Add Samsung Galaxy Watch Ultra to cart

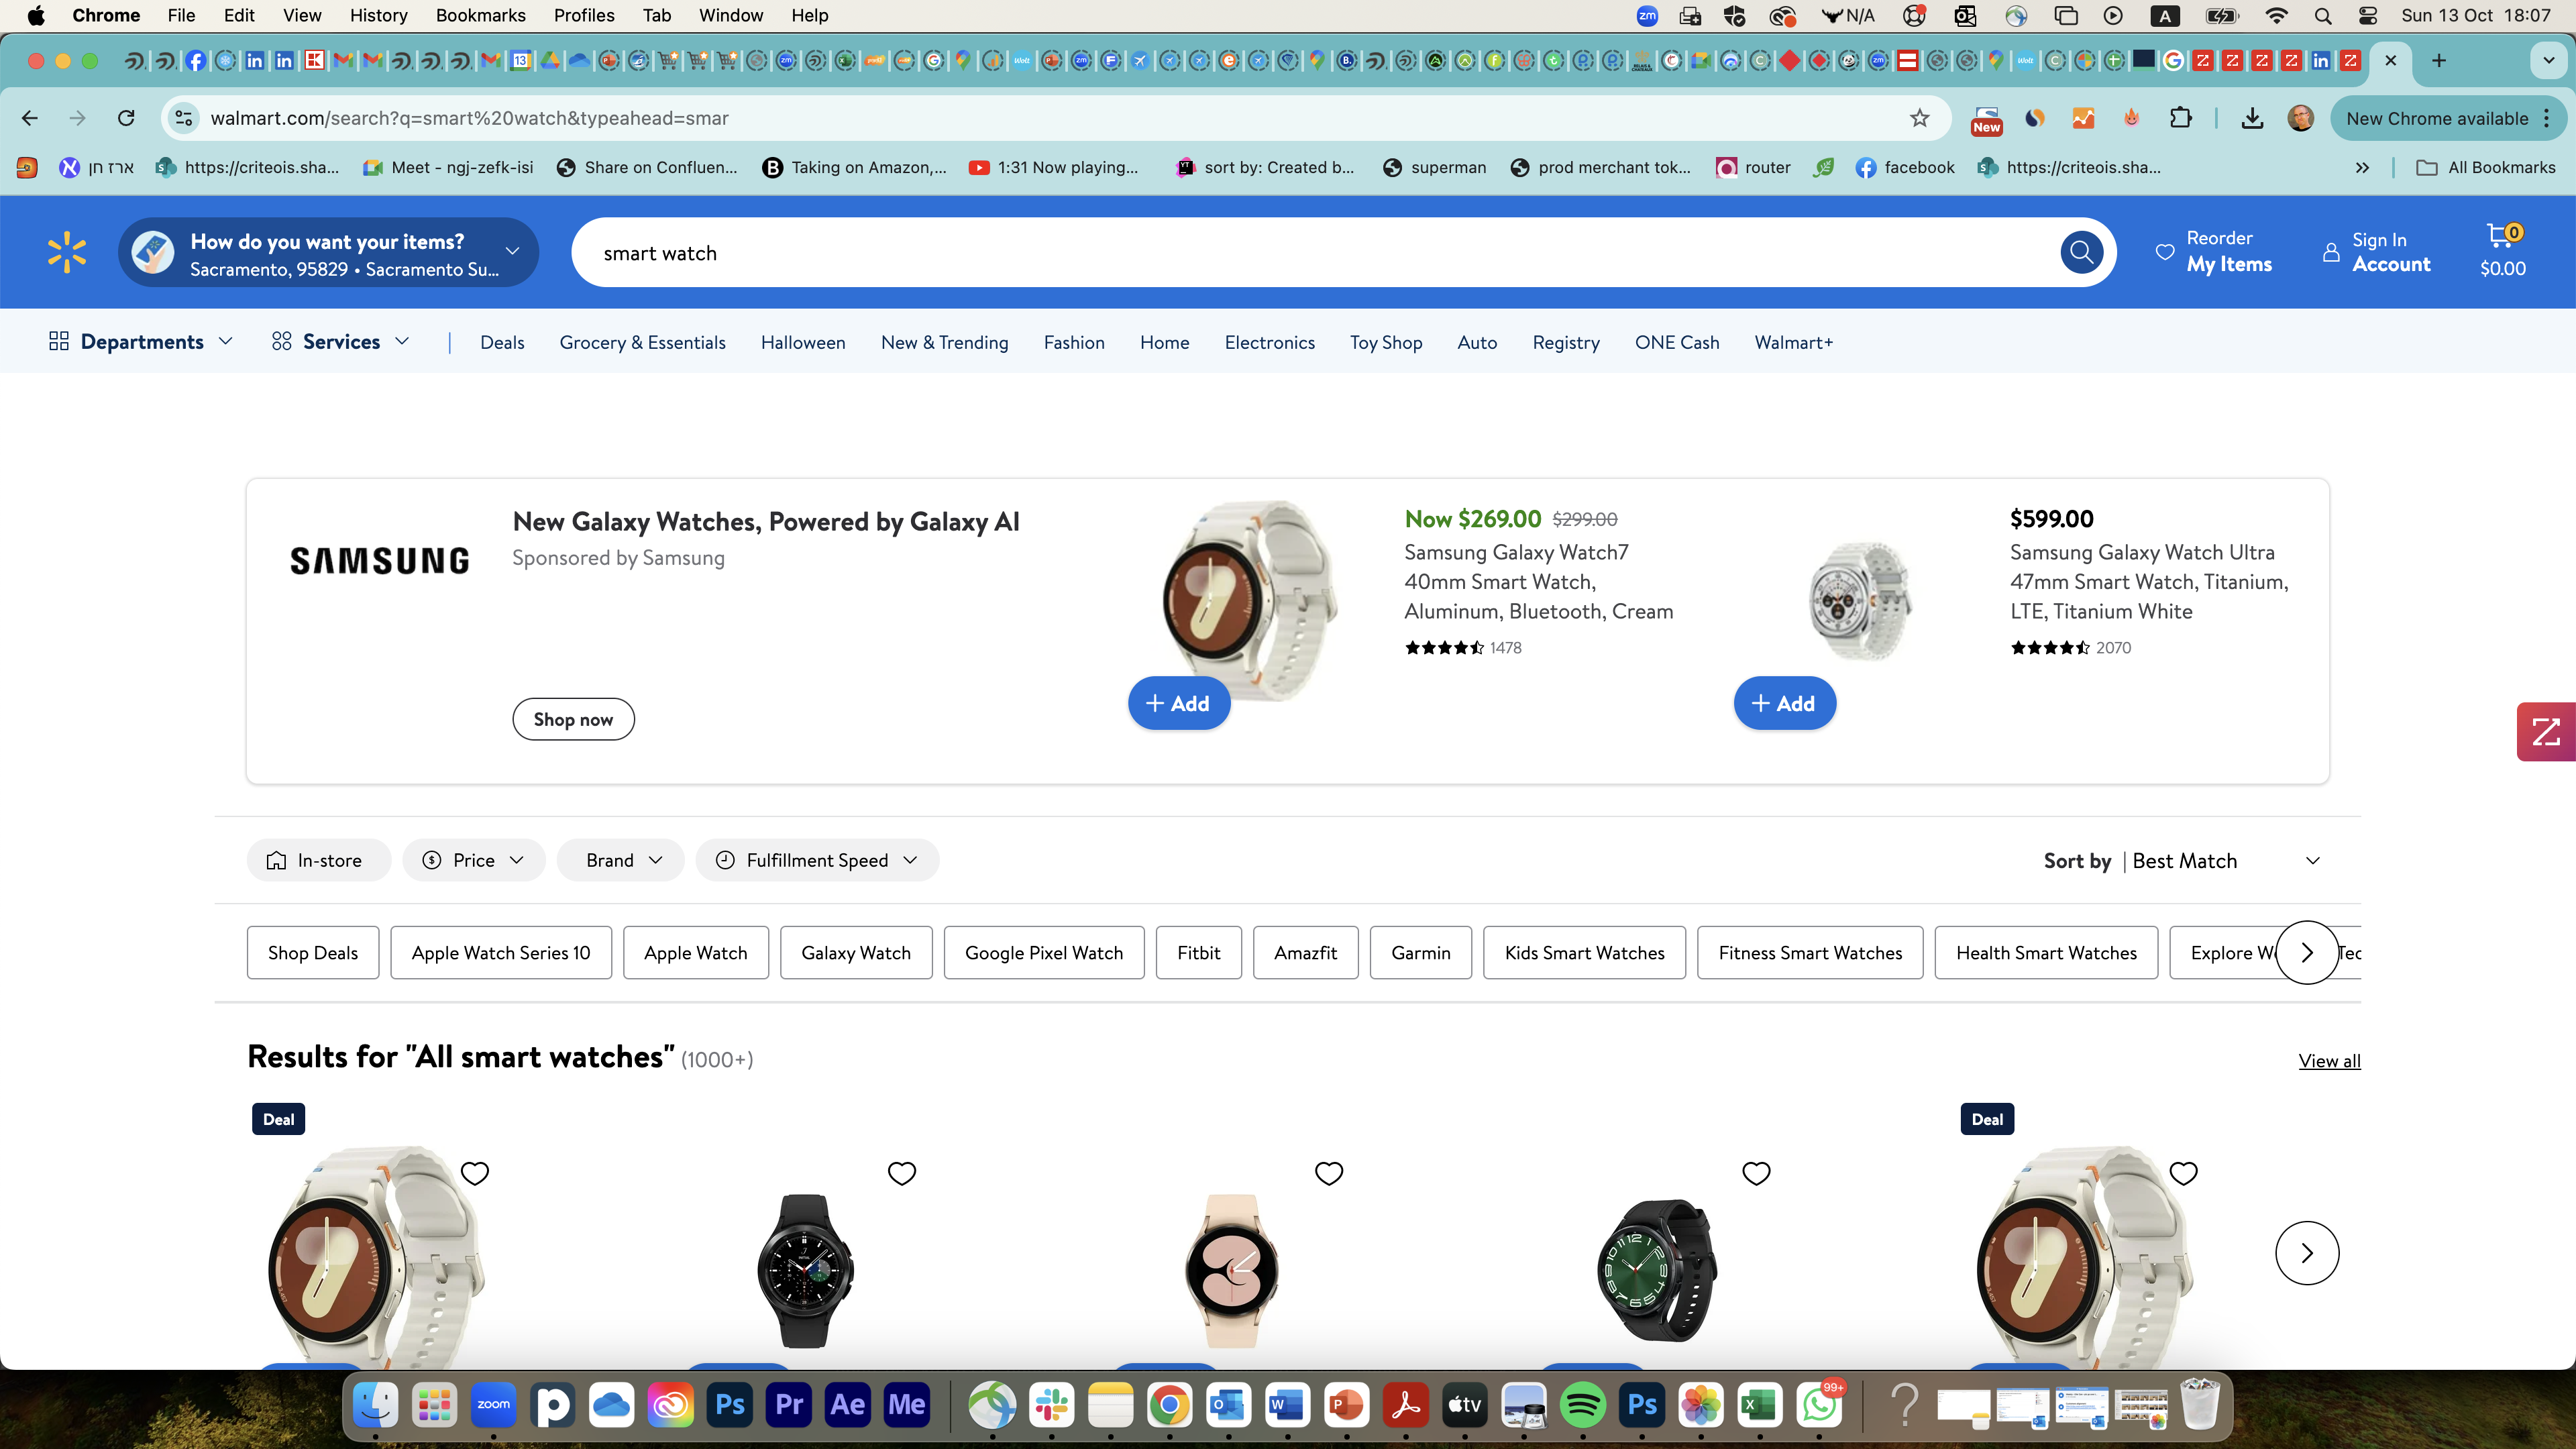(1785, 703)
